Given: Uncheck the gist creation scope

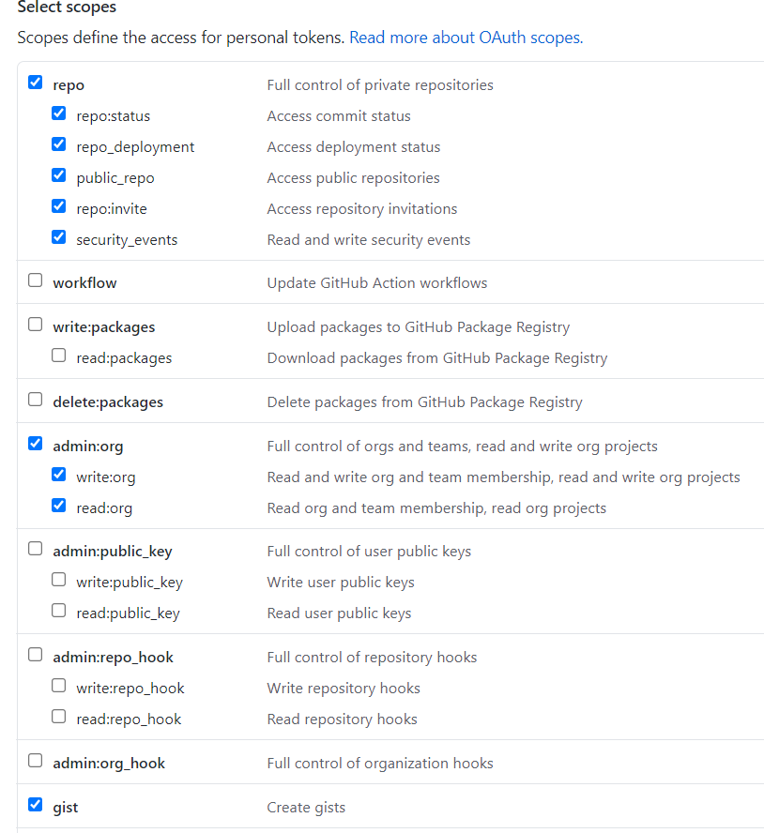Looking at the screenshot, I should click(x=35, y=804).
